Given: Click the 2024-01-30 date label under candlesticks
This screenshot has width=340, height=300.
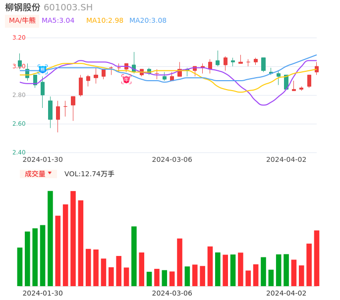Looking at the screenshot, I should (43, 159).
